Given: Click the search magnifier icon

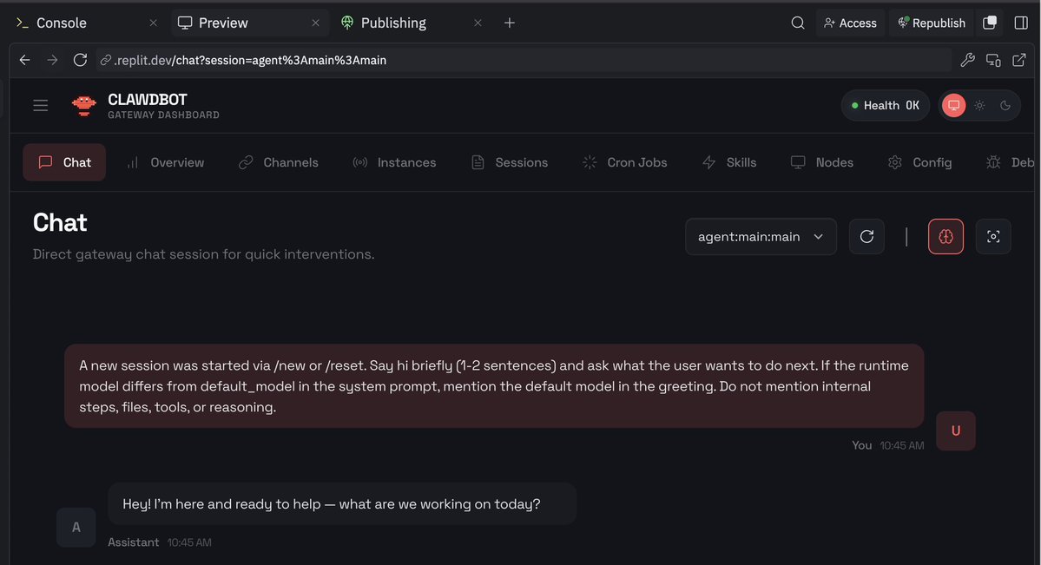Looking at the screenshot, I should click(797, 23).
